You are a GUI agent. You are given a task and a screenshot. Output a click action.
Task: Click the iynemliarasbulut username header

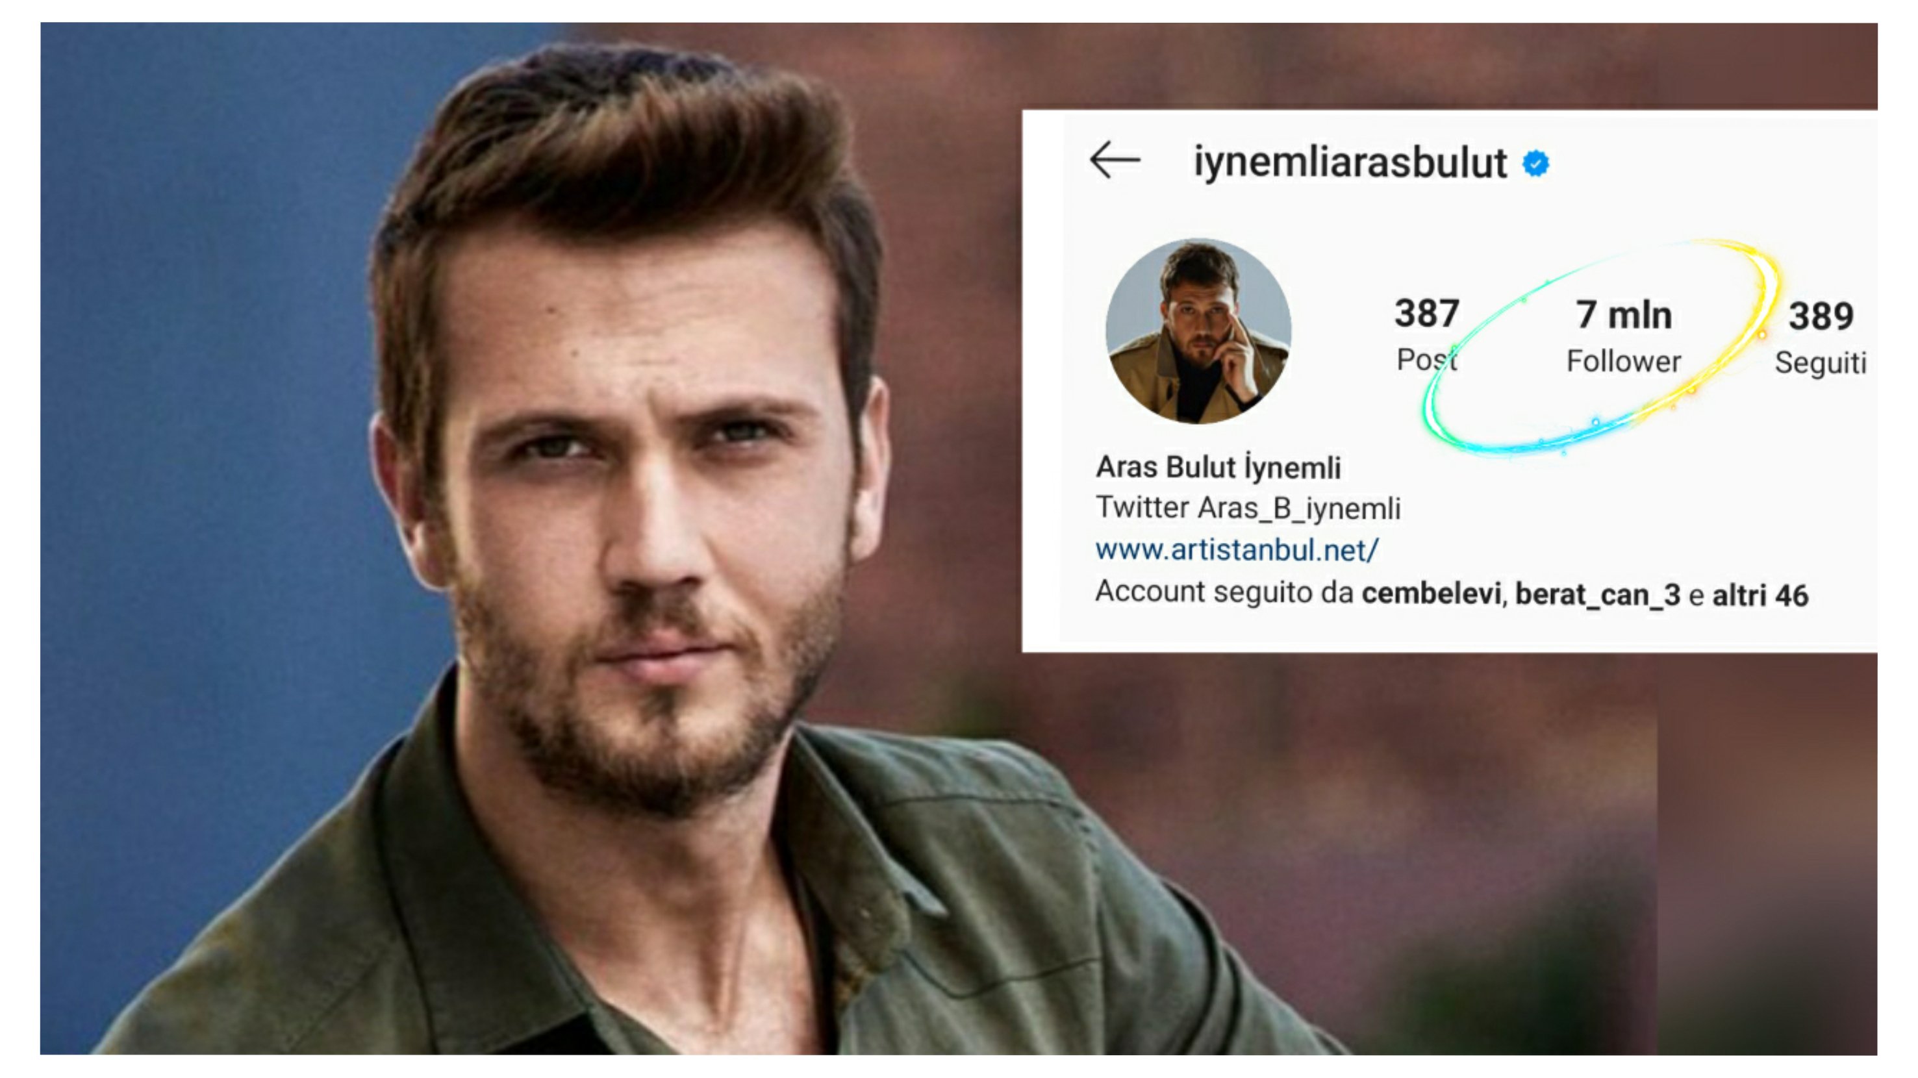pos(1349,162)
